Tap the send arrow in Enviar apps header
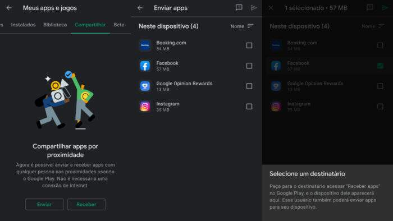 [254, 8]
